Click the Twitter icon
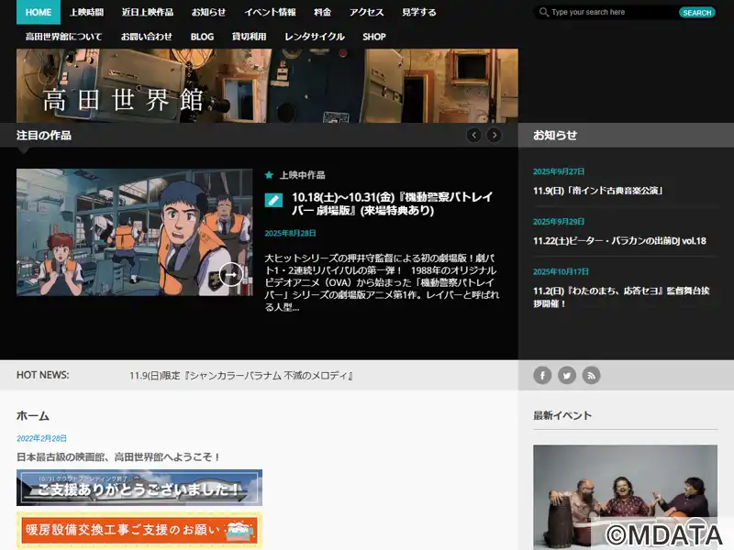 [567, 375]
